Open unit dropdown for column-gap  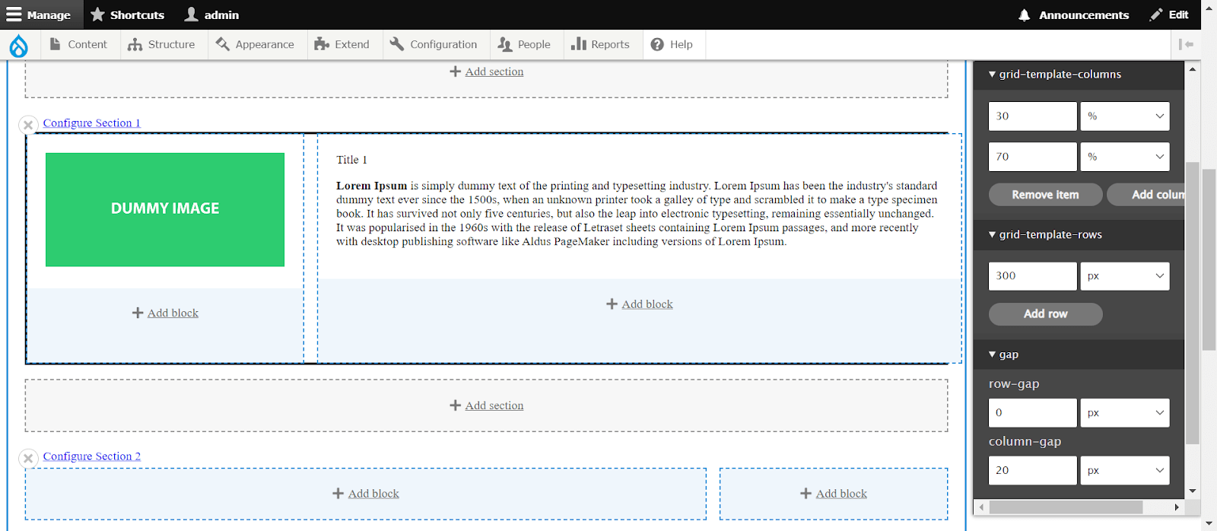coord(1124,470)
